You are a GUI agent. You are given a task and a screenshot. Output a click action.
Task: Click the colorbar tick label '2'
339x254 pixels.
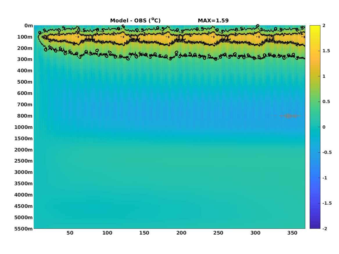pyautogui.click(x=324, y=26)
